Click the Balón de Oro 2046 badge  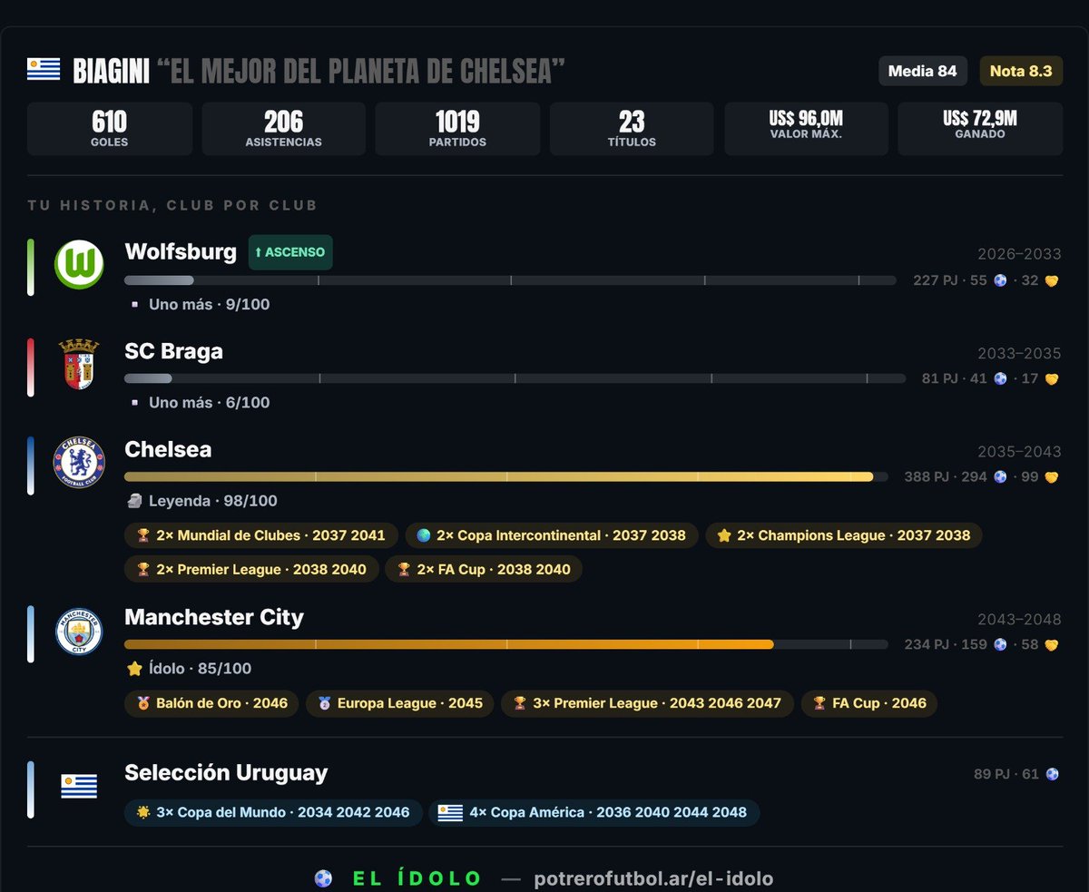click(x=211, y=703)
